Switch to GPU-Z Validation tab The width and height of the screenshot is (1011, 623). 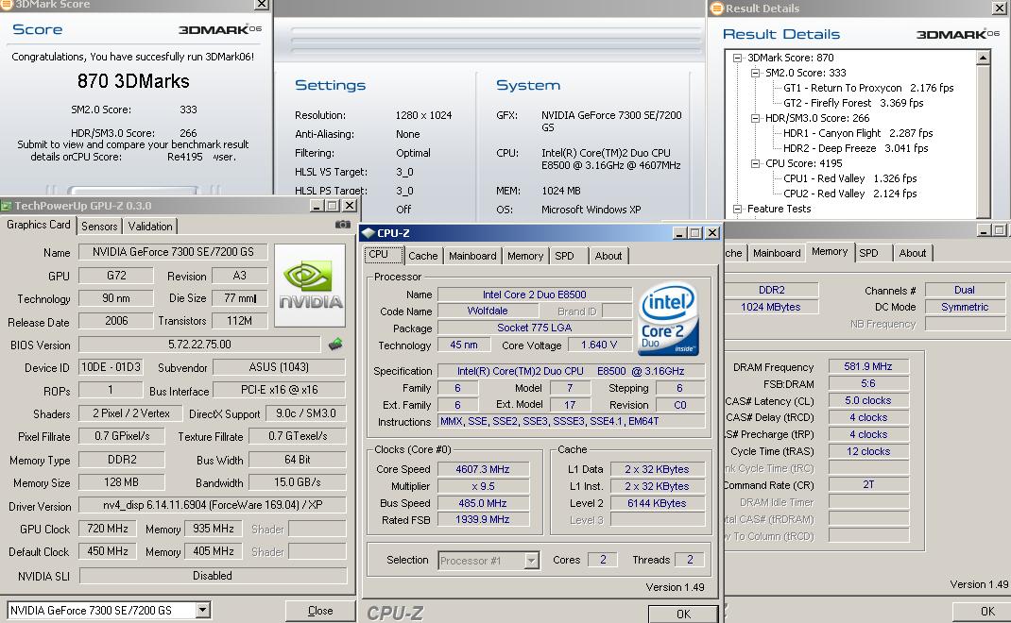(150, 227)
